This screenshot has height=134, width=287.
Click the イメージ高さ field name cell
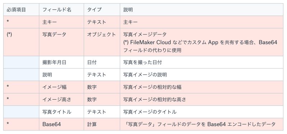pyautogui.click(x=61, y=100)
